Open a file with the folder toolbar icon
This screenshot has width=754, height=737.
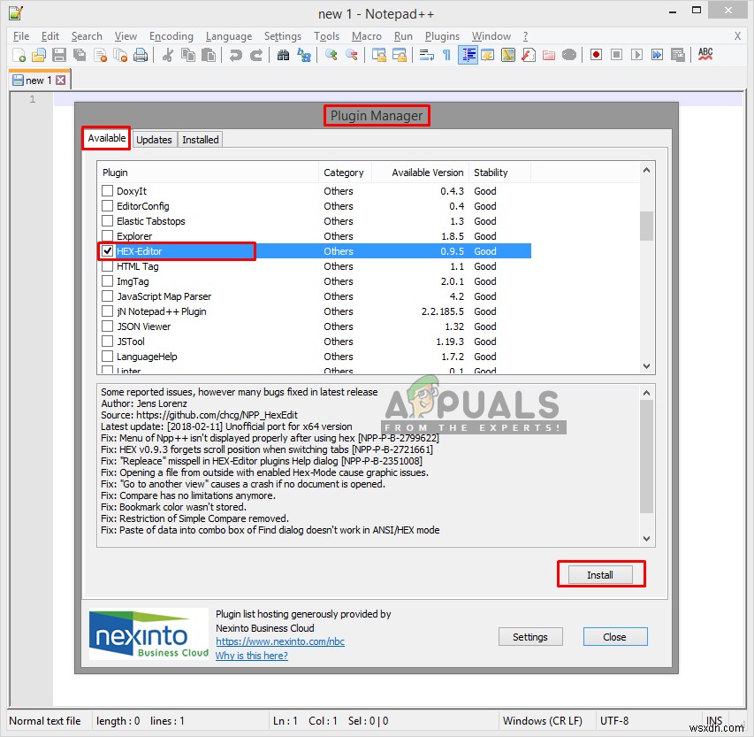point(38,55)
